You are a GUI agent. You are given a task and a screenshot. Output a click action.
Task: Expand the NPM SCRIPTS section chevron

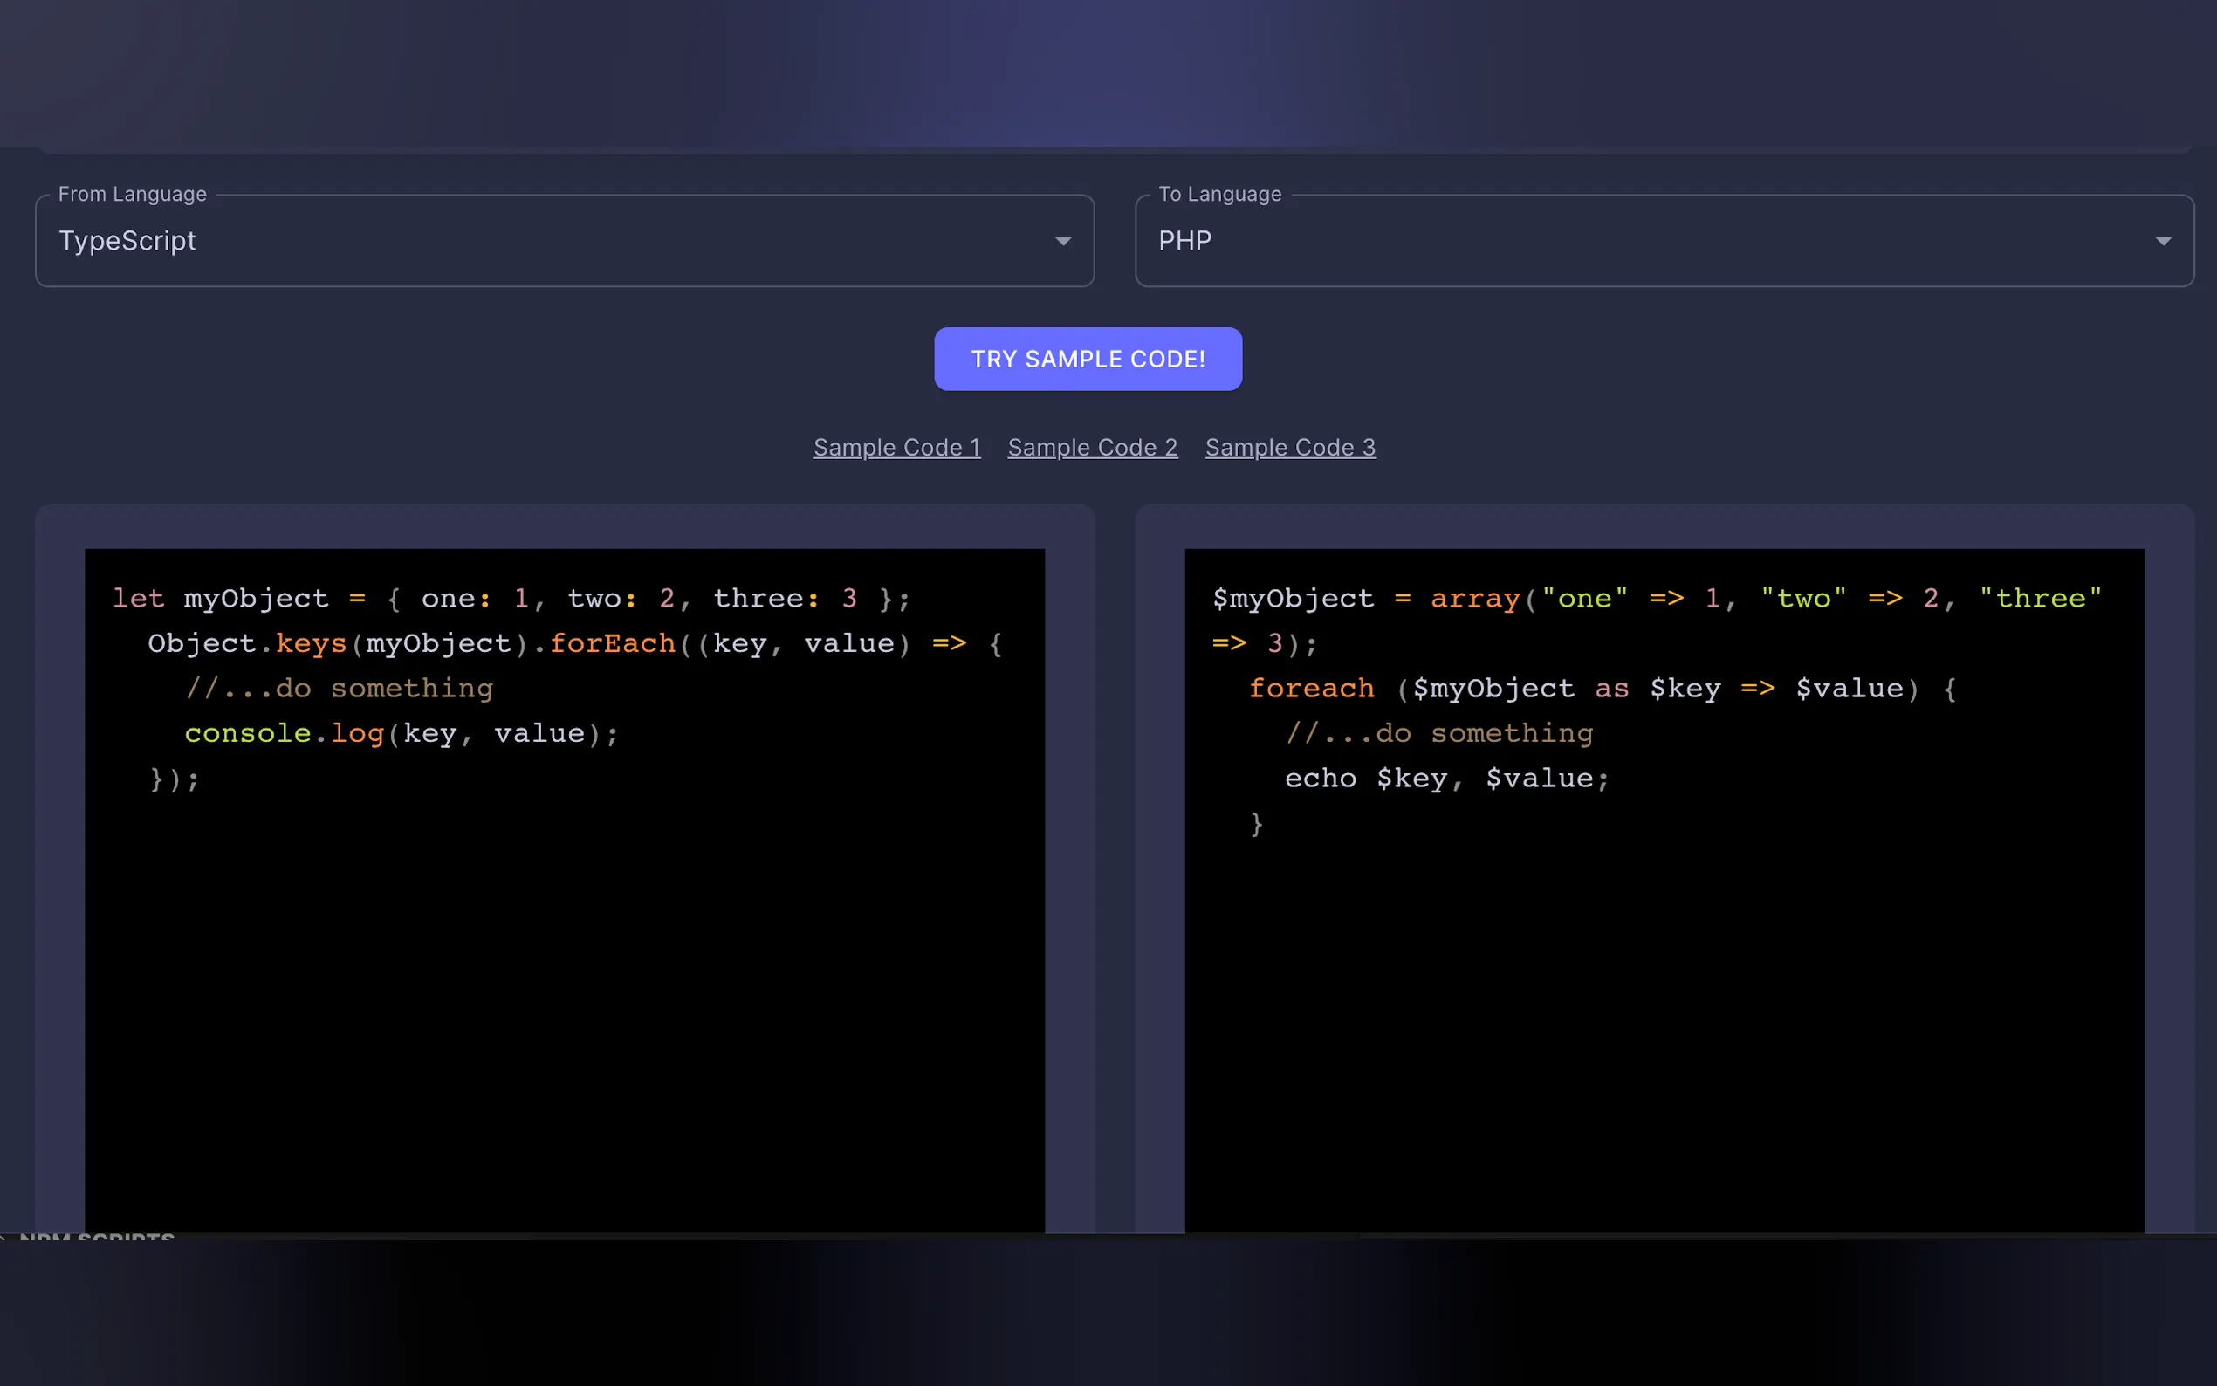click(x=4, y=1237)
